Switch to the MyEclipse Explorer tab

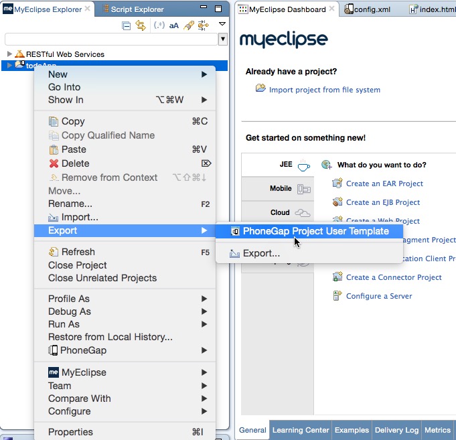[48, 9]
